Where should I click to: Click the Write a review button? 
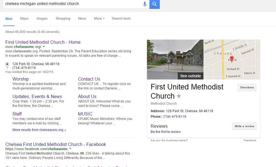point(244,126)
